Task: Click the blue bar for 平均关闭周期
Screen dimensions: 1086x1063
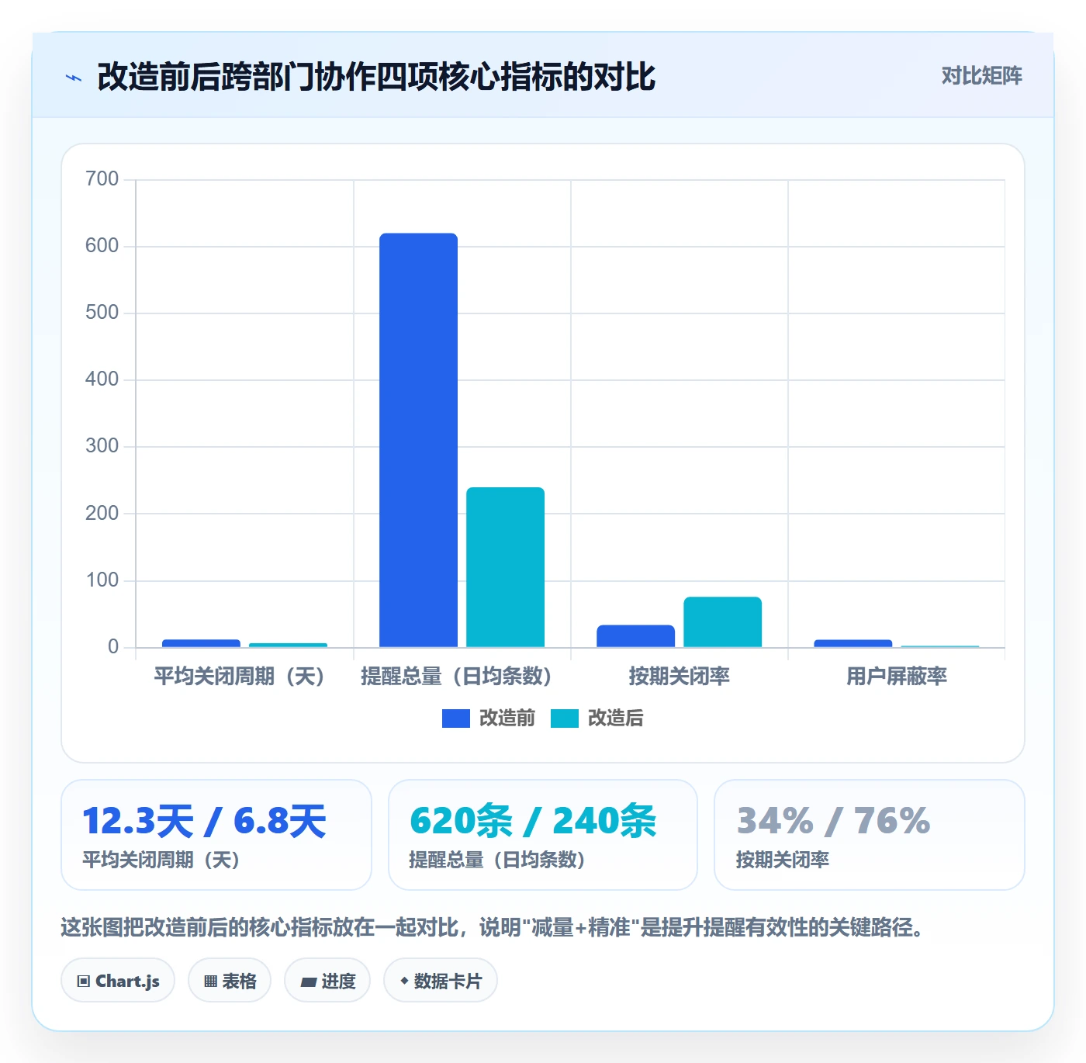Action: pyautogui.click(x=202, y=643)
